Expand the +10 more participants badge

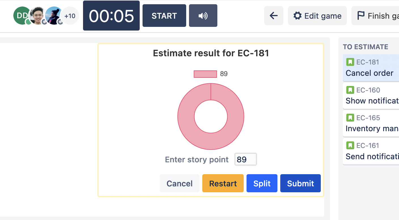click(70, 16)
